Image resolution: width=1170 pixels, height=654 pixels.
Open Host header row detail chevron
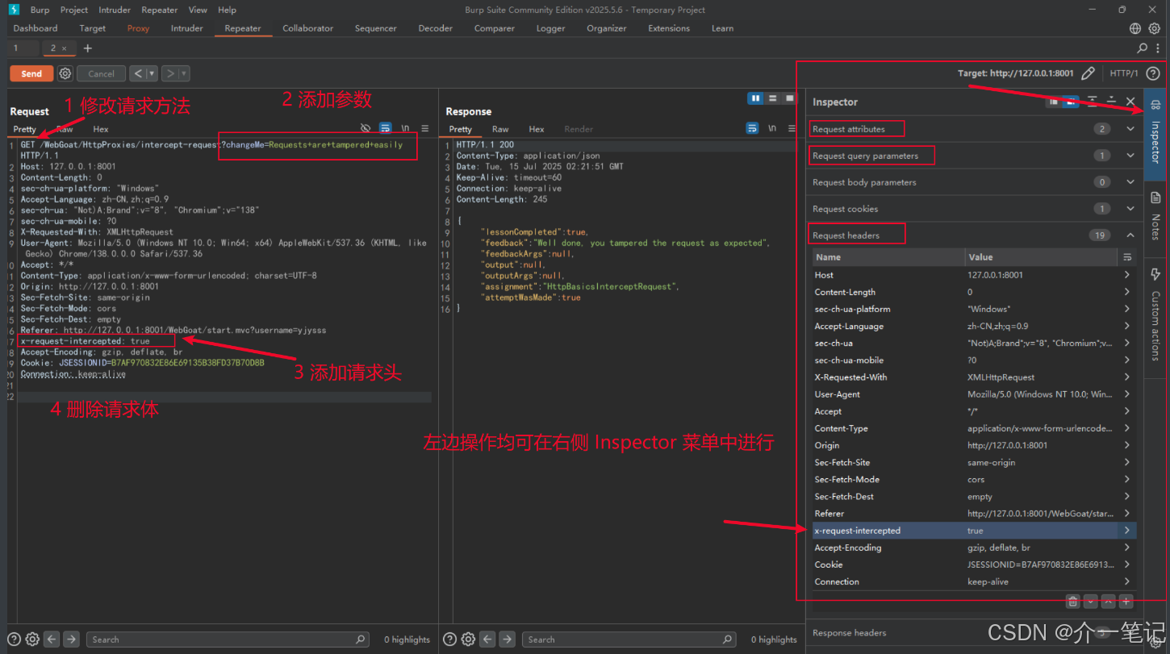click(x=1126, y=275)
